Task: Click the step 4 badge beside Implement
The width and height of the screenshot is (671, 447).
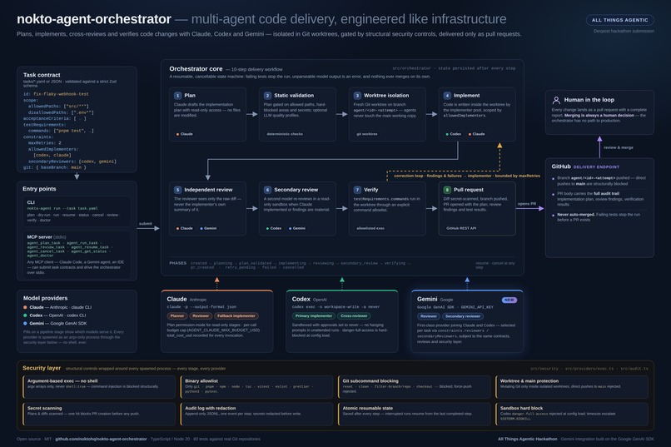Action: pos(447,96)
